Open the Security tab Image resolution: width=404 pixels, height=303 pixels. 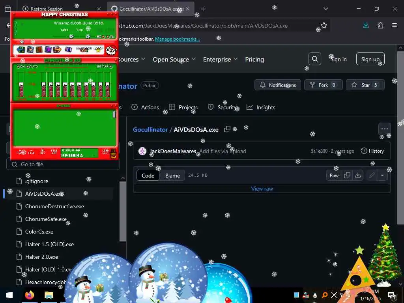[x=223, y=107]
